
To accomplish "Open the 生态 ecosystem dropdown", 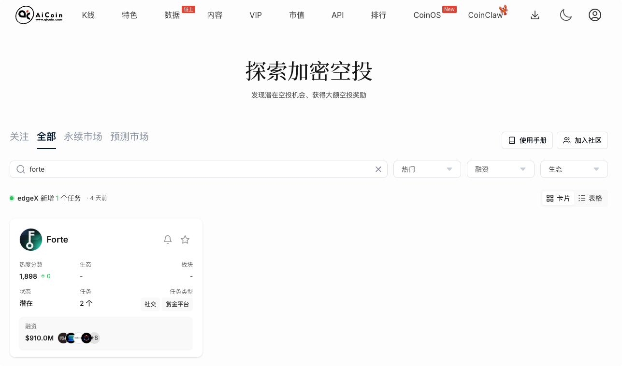I will (574, 169).
